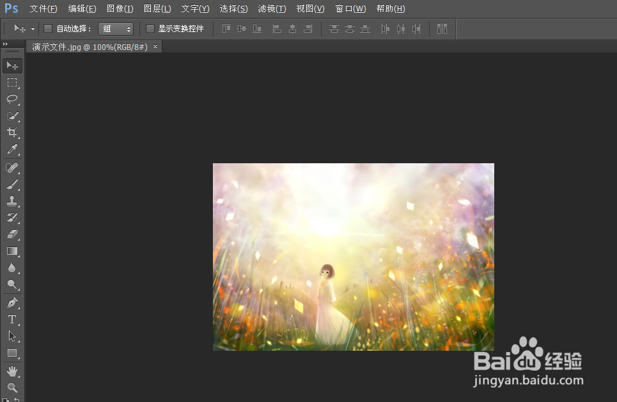Expand the collapsed toolbox panel arrows
The image size is (617, 402).
pos(5,44)
